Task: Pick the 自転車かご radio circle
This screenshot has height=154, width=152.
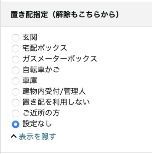Action: click(x=16, y=70)
